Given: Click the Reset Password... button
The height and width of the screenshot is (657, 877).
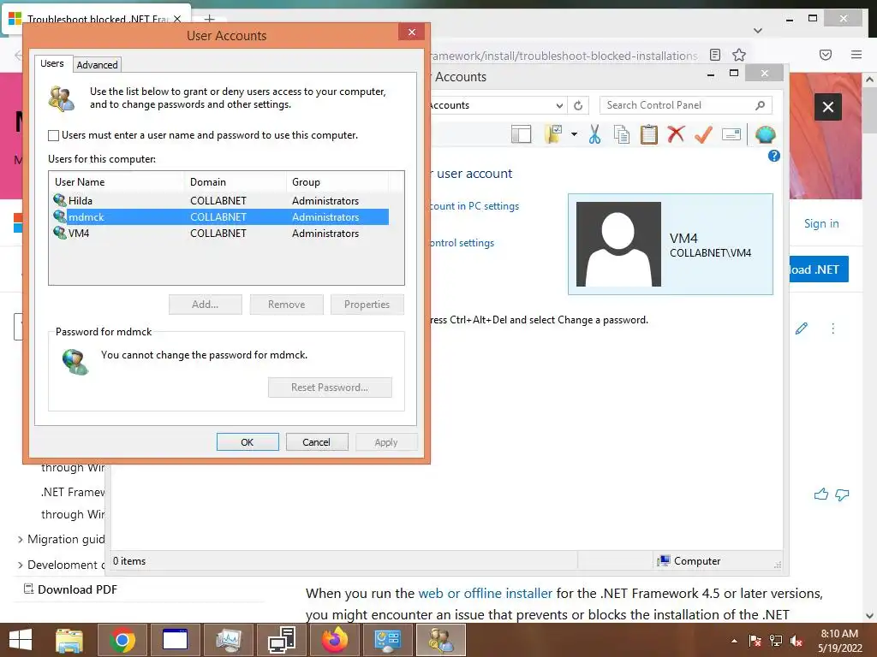Looking at the screenshot, I should pos(330,388).
